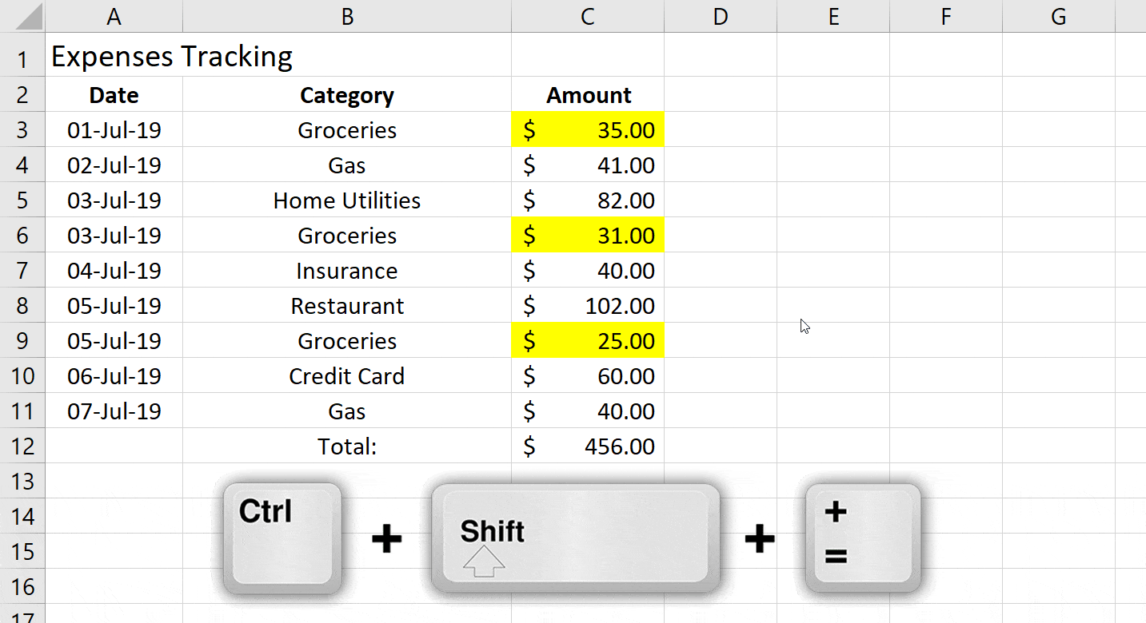Select the highlighted $35.00 amount
The width and height of the screenshot is (1146, 623).
587,129
